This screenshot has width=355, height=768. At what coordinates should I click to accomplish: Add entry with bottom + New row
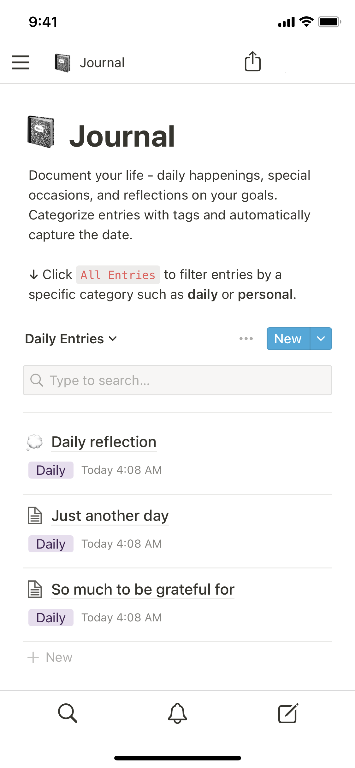point(50,657)
